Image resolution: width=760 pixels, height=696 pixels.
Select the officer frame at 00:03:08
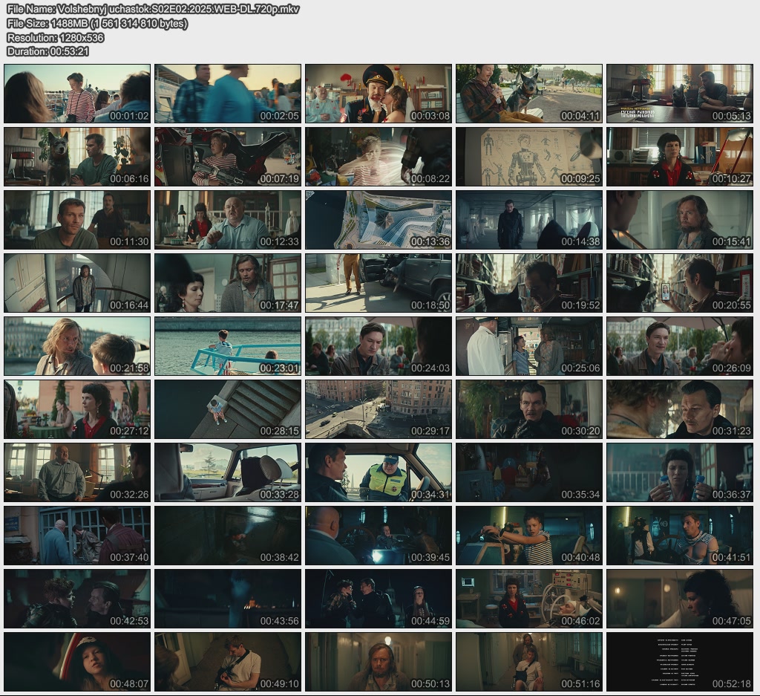tap(378, 94)
